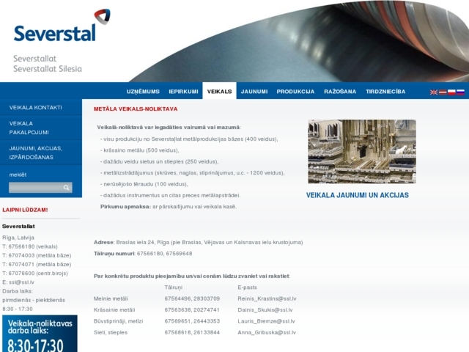The width and height of the screenshot is (469, 352).
Task: Choose the Polish flag language icon
Action: pyautogui.click(x=451, y=92)
